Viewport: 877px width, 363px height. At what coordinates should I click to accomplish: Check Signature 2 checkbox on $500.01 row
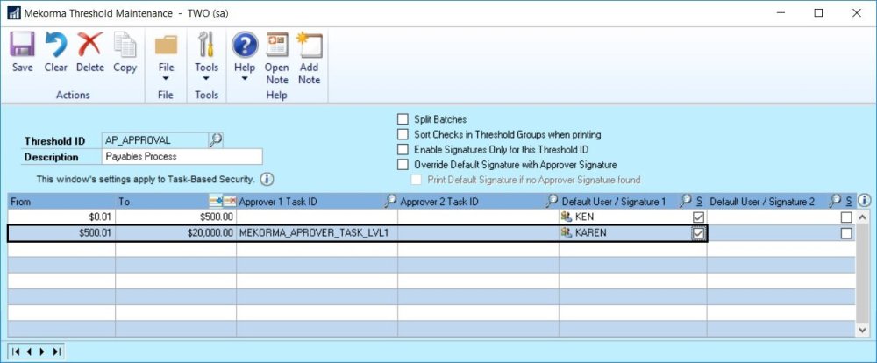(847, 233)
